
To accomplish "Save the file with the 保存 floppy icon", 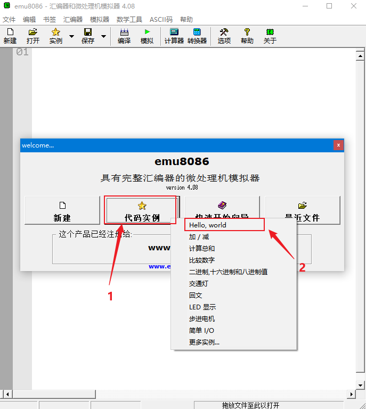I will click(x=88, y=36).
